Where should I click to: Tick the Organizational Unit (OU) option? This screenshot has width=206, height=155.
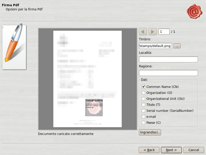(143, 99)
